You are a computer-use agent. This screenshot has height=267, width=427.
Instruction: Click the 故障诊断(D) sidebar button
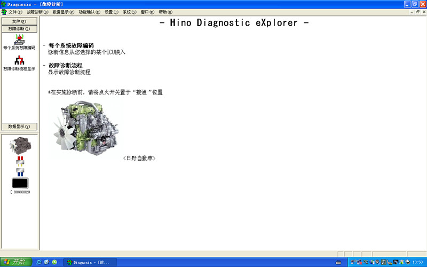(x=19, y=29)
